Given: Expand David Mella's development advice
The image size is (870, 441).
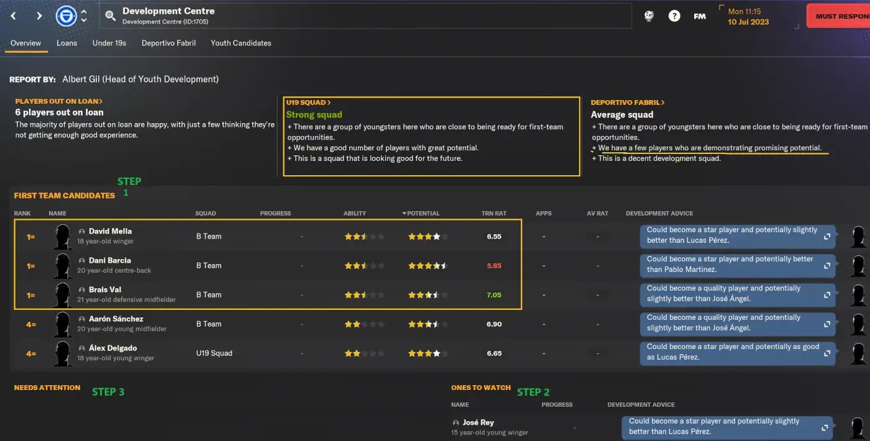Looking at the screenshot, I should pyautogui.click(x=827, y=237).
